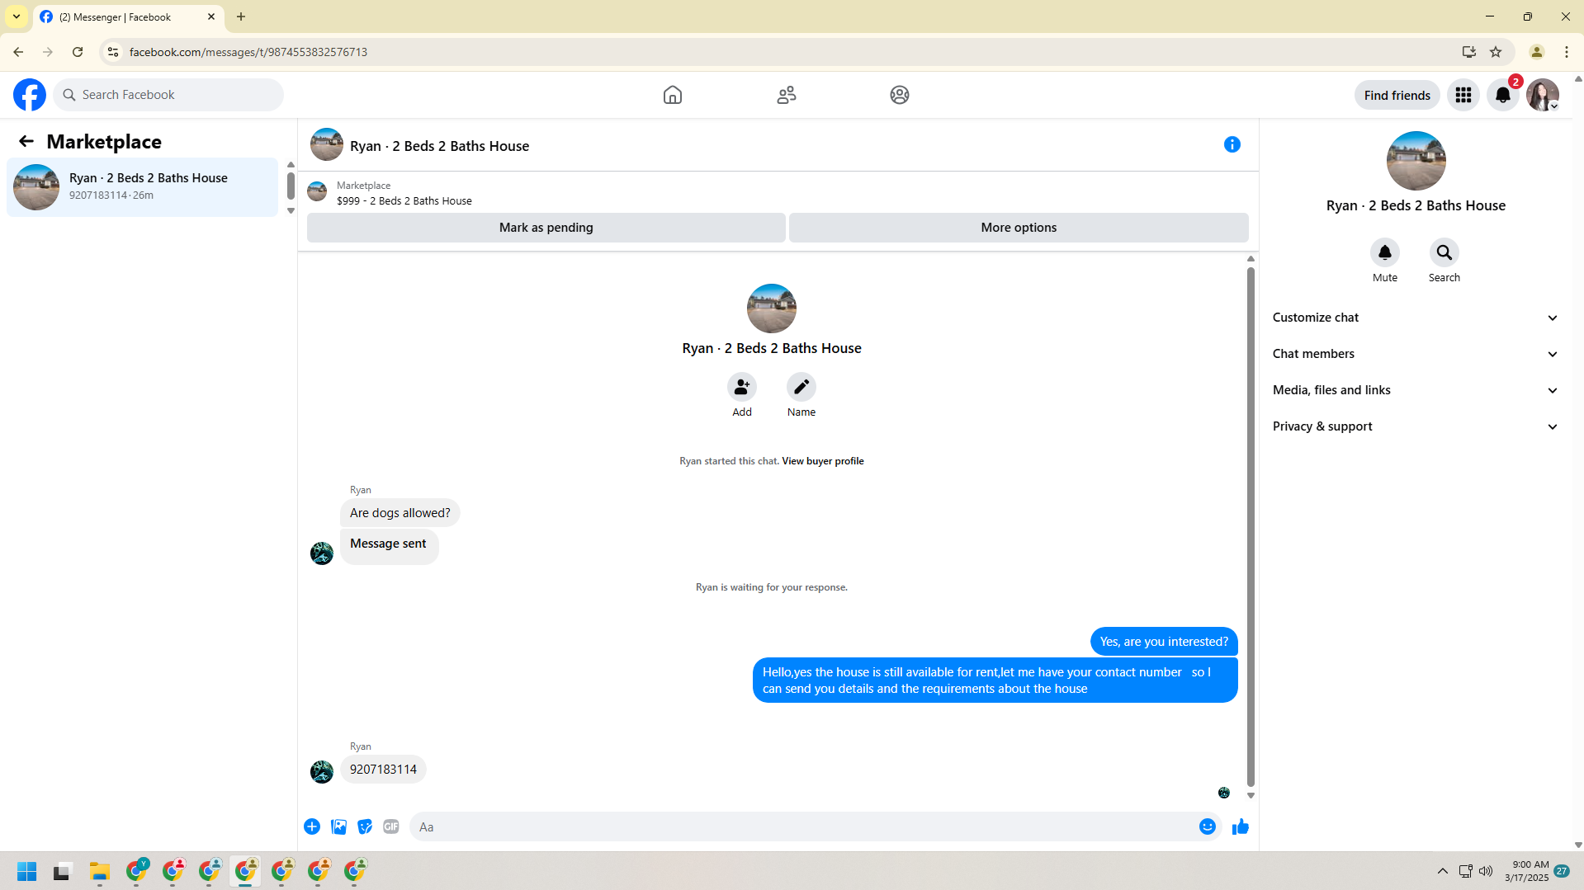
Task: Open large listing photo in right panel
Action: coord(1416,161)
